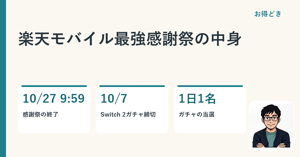
Task: Click the お得どき category label
Action: (268, 14)
